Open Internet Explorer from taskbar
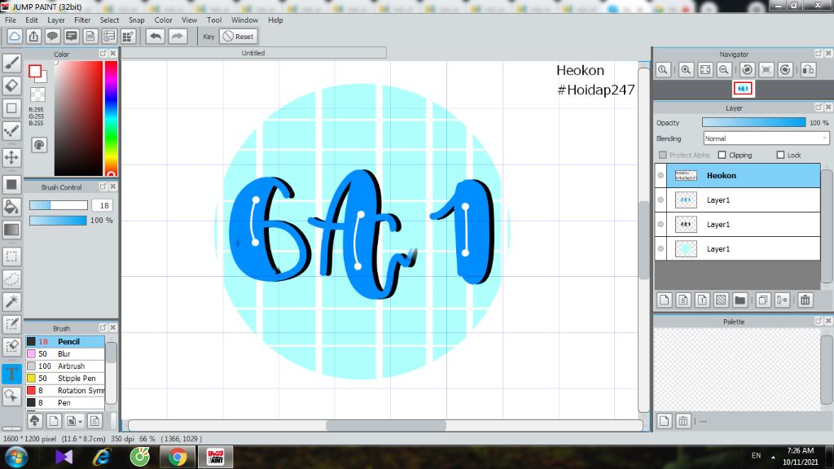Screen dimensions: 834x469 click(x=102, y=458)
